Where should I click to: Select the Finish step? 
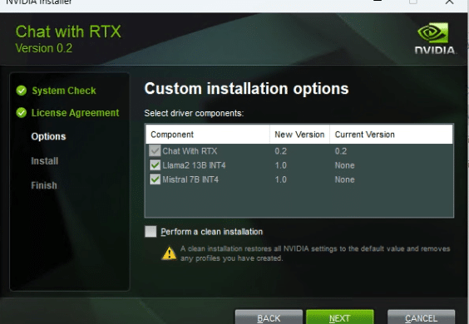tap(44, 185)
